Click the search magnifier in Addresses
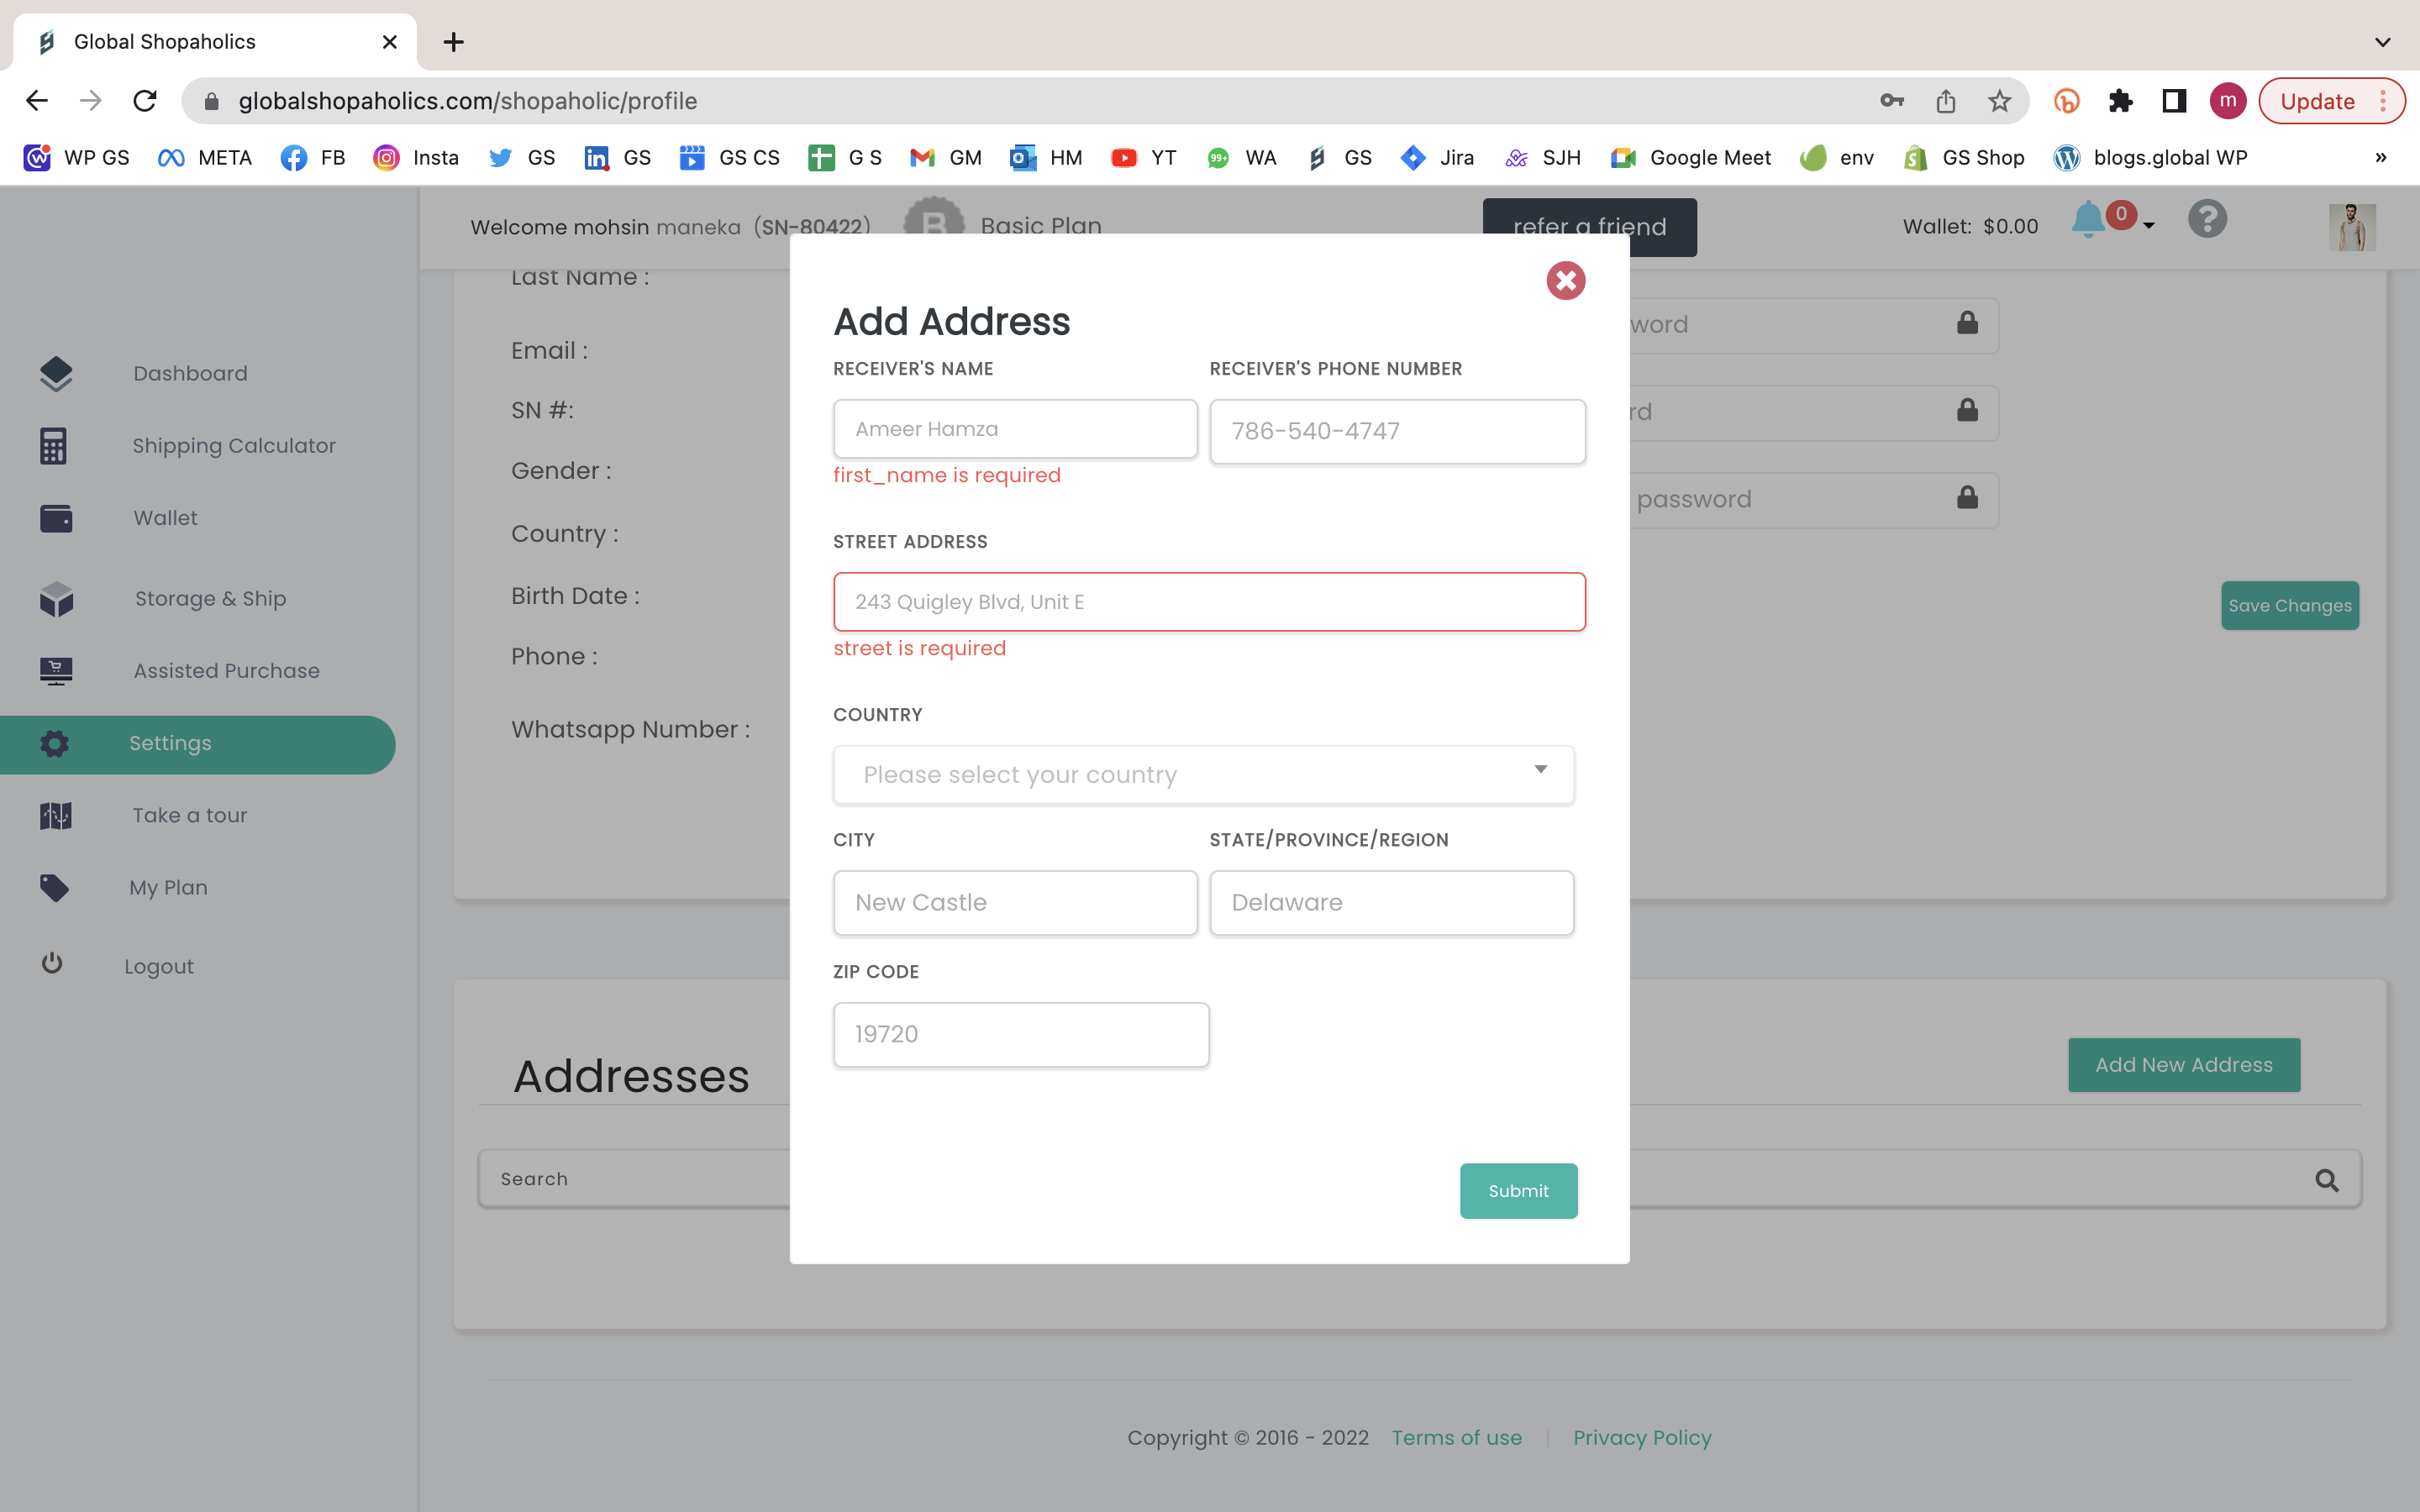2420x1512 pixels. pyautogui.click(x=2326, y=1180)
